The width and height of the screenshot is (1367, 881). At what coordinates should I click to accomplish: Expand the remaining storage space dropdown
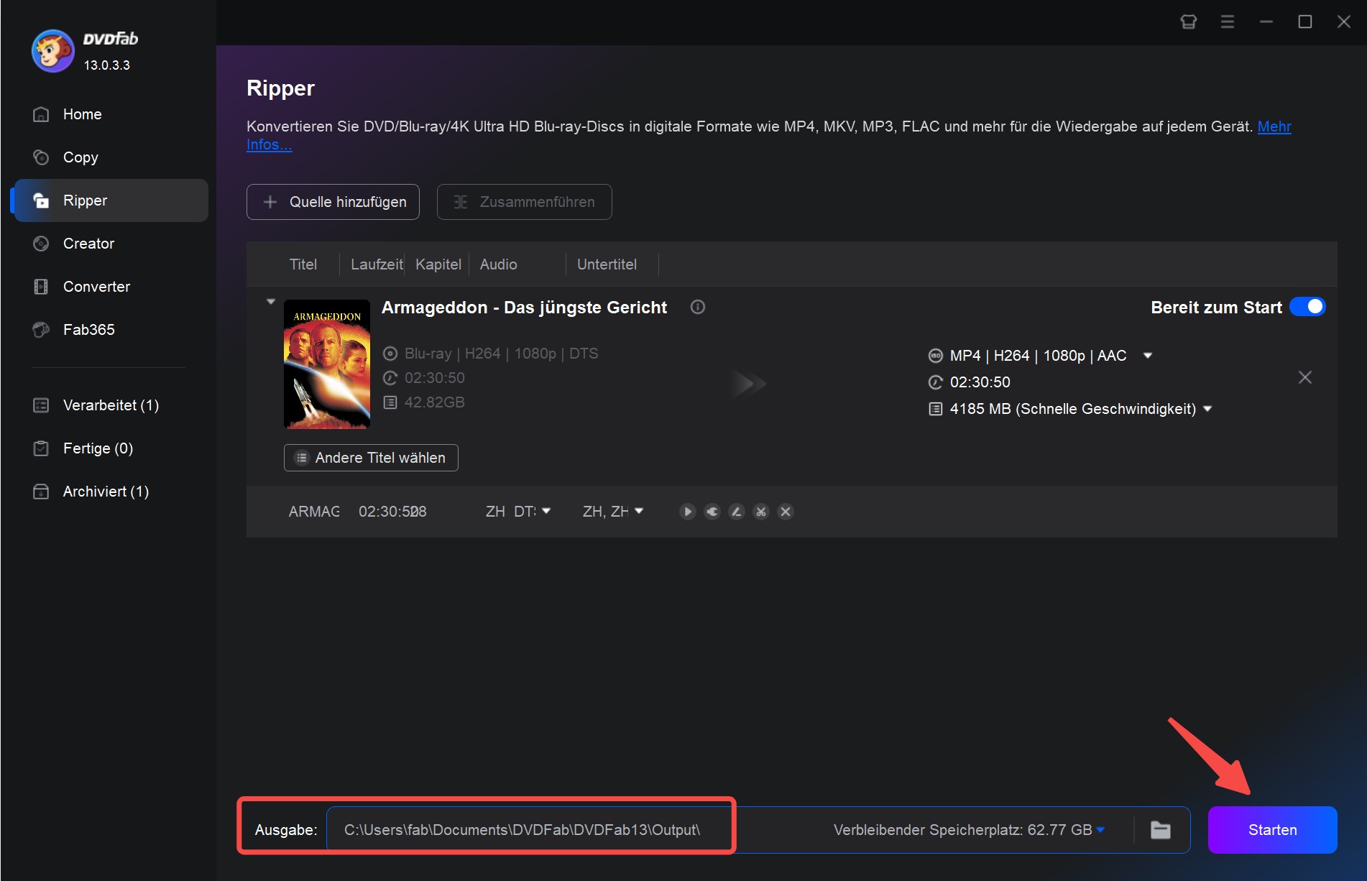pos(1100,830)
